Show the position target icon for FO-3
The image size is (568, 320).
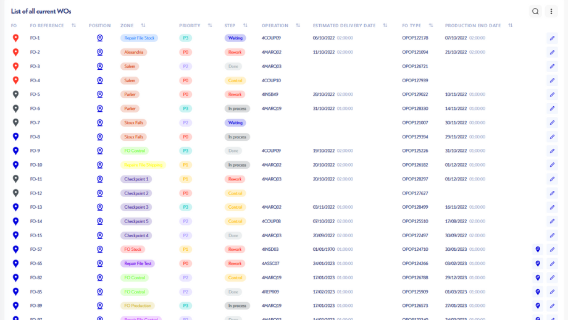[x=99, y=67]
